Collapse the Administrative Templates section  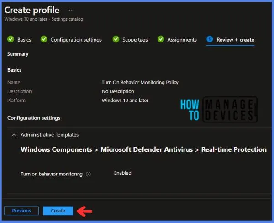click(14, 135)
